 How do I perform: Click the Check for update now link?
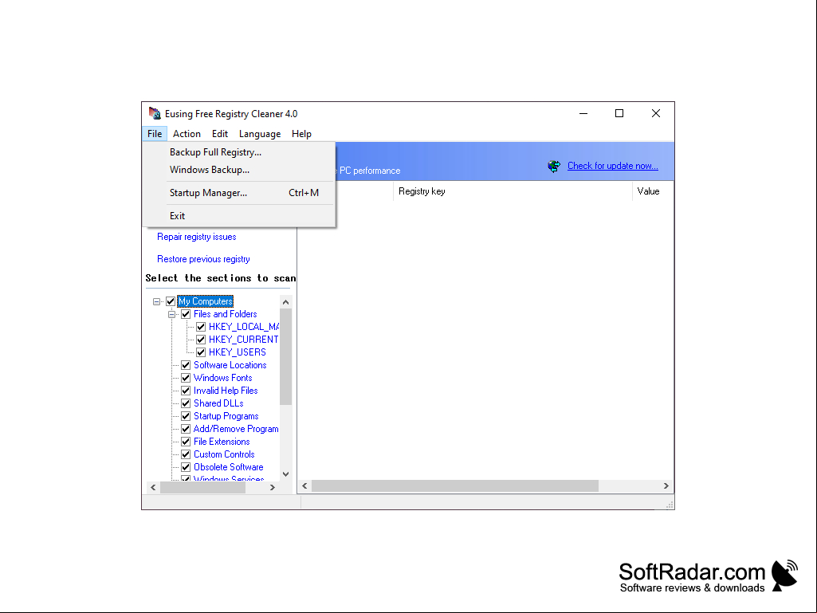[x=612, y=166]
